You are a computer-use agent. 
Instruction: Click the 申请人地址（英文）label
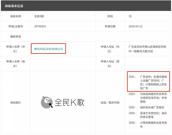click(x=110, y=64)
